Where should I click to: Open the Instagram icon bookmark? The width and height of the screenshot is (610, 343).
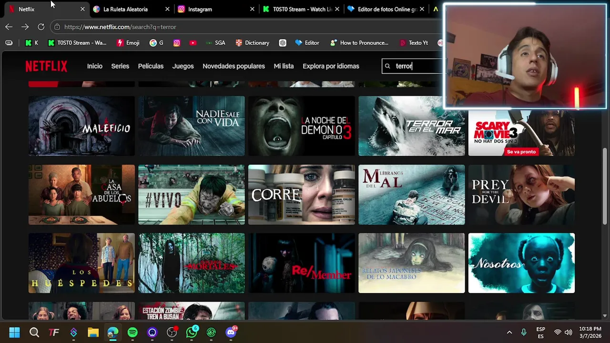(x=177, y=43)
